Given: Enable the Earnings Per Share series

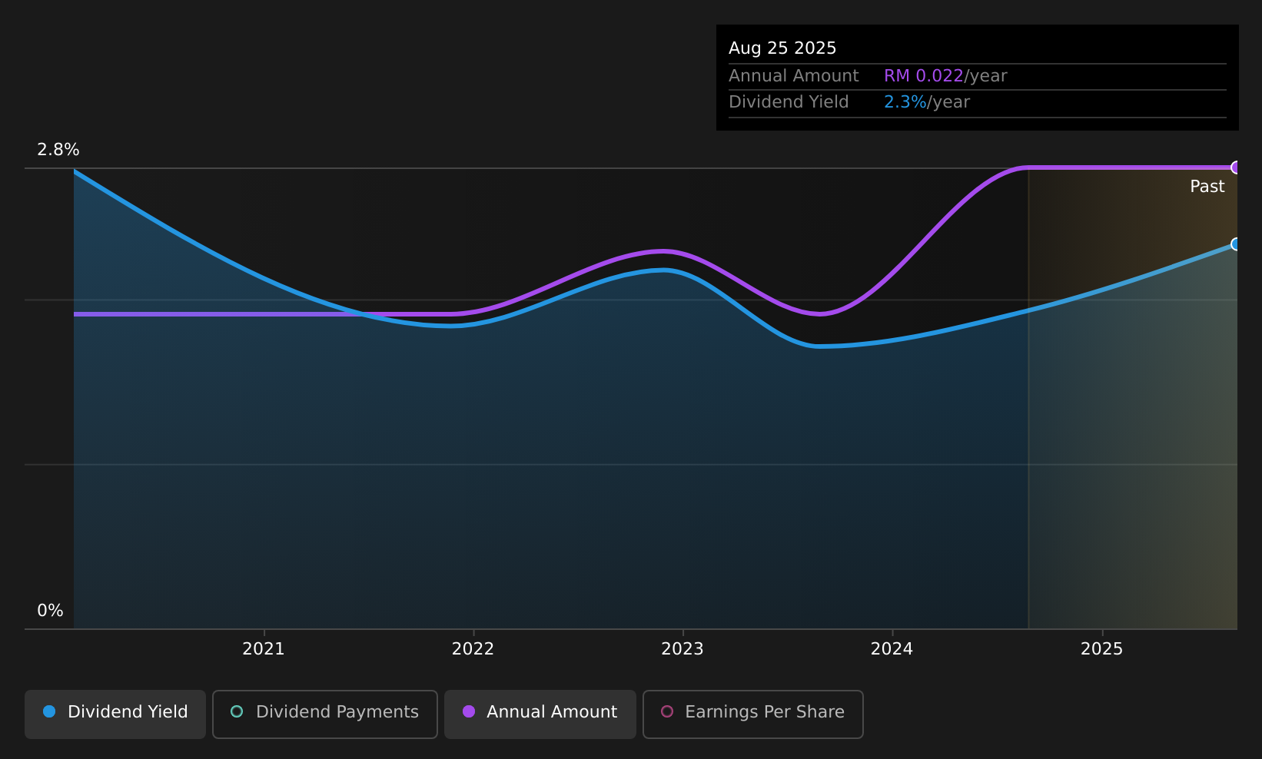Looking at the screenshot, I should (x=753, y=714).
